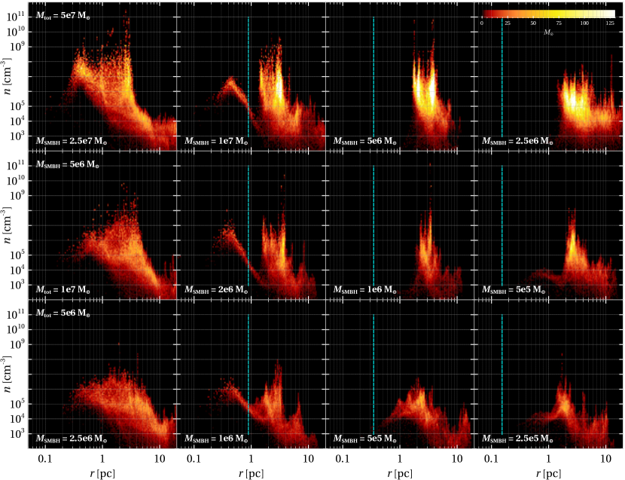This screenshot has height=480, width=625.
Task: Click the M_SMBH = 2.5e5 label
Action: 519,439
